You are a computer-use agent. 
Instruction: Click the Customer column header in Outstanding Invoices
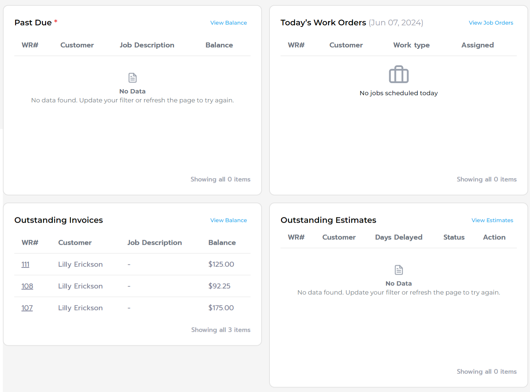point(75,243)
